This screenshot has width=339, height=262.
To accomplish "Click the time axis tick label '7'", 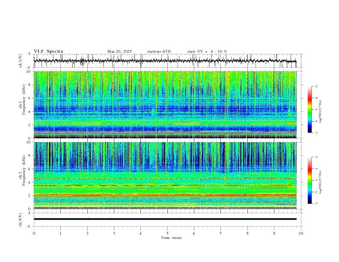I will (221, 233).
